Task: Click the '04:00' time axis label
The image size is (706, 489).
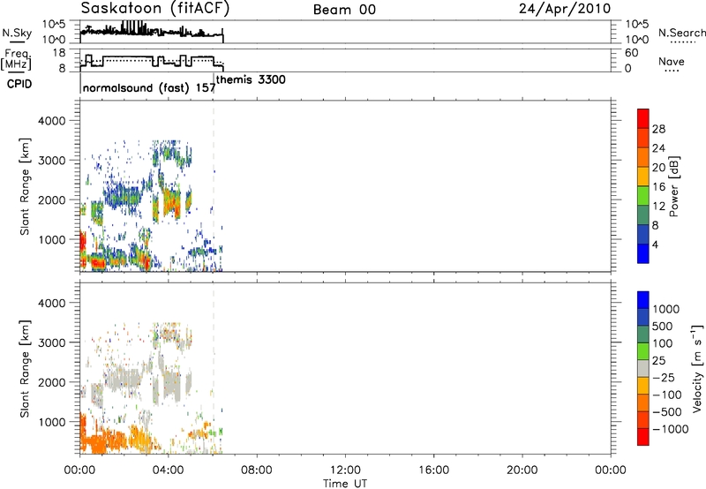Action: [x=169, y=470]
